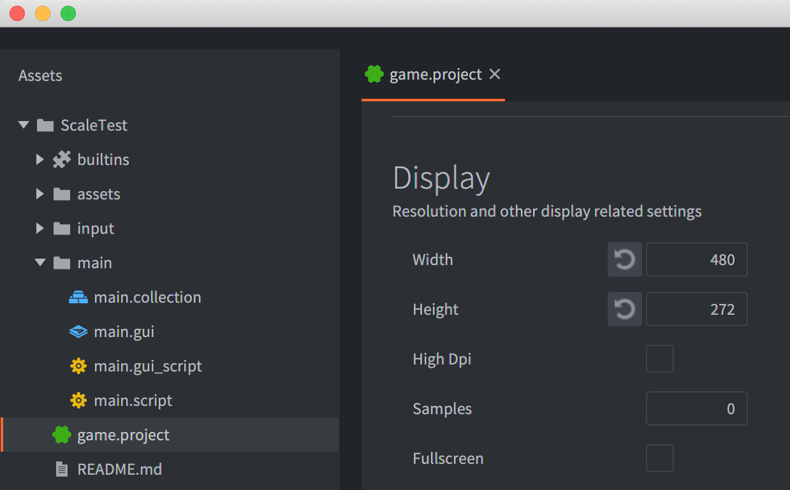Click the builtins puzzle piece icon
The height and width of the screenshot is (490, 790).
[x=61, y=159]
